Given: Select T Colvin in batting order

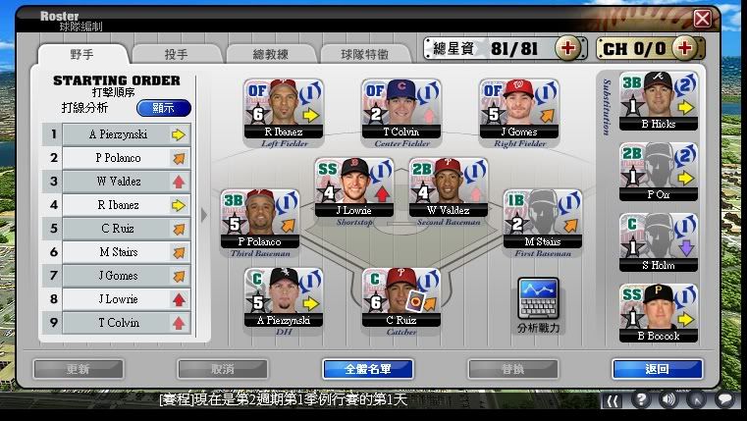Looking at the screenshot, I should point(117,323).
